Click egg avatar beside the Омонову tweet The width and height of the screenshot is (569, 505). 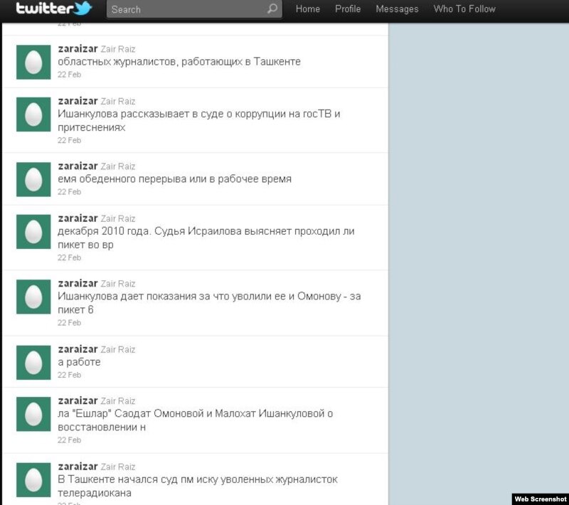click(33, 297)
